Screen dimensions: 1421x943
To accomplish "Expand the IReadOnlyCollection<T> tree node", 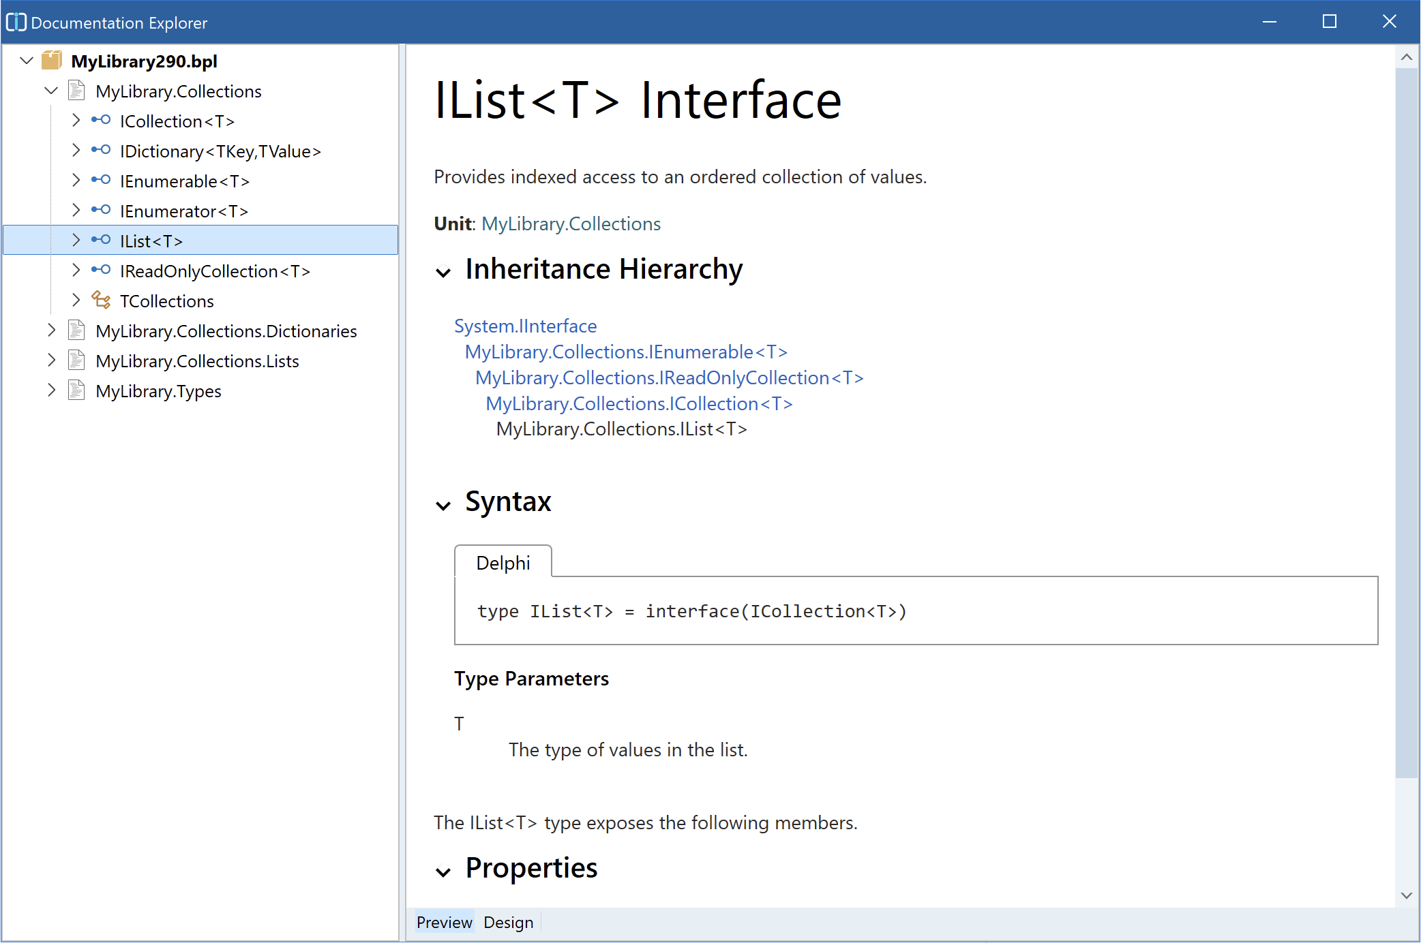I will coord(76,270).
